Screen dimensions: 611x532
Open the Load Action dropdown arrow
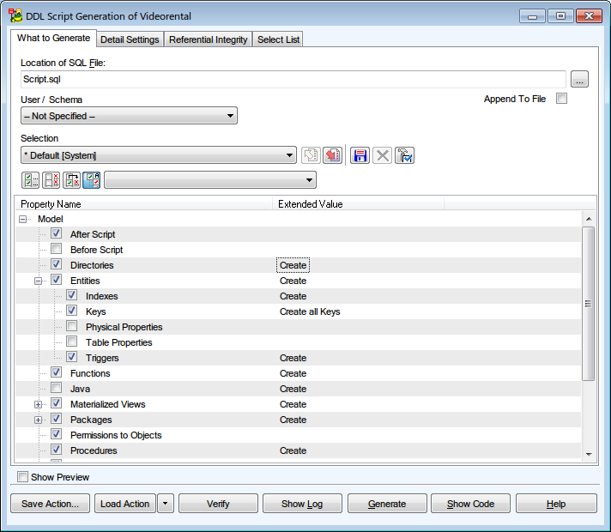pyautogui.click(x=166, y=504)
